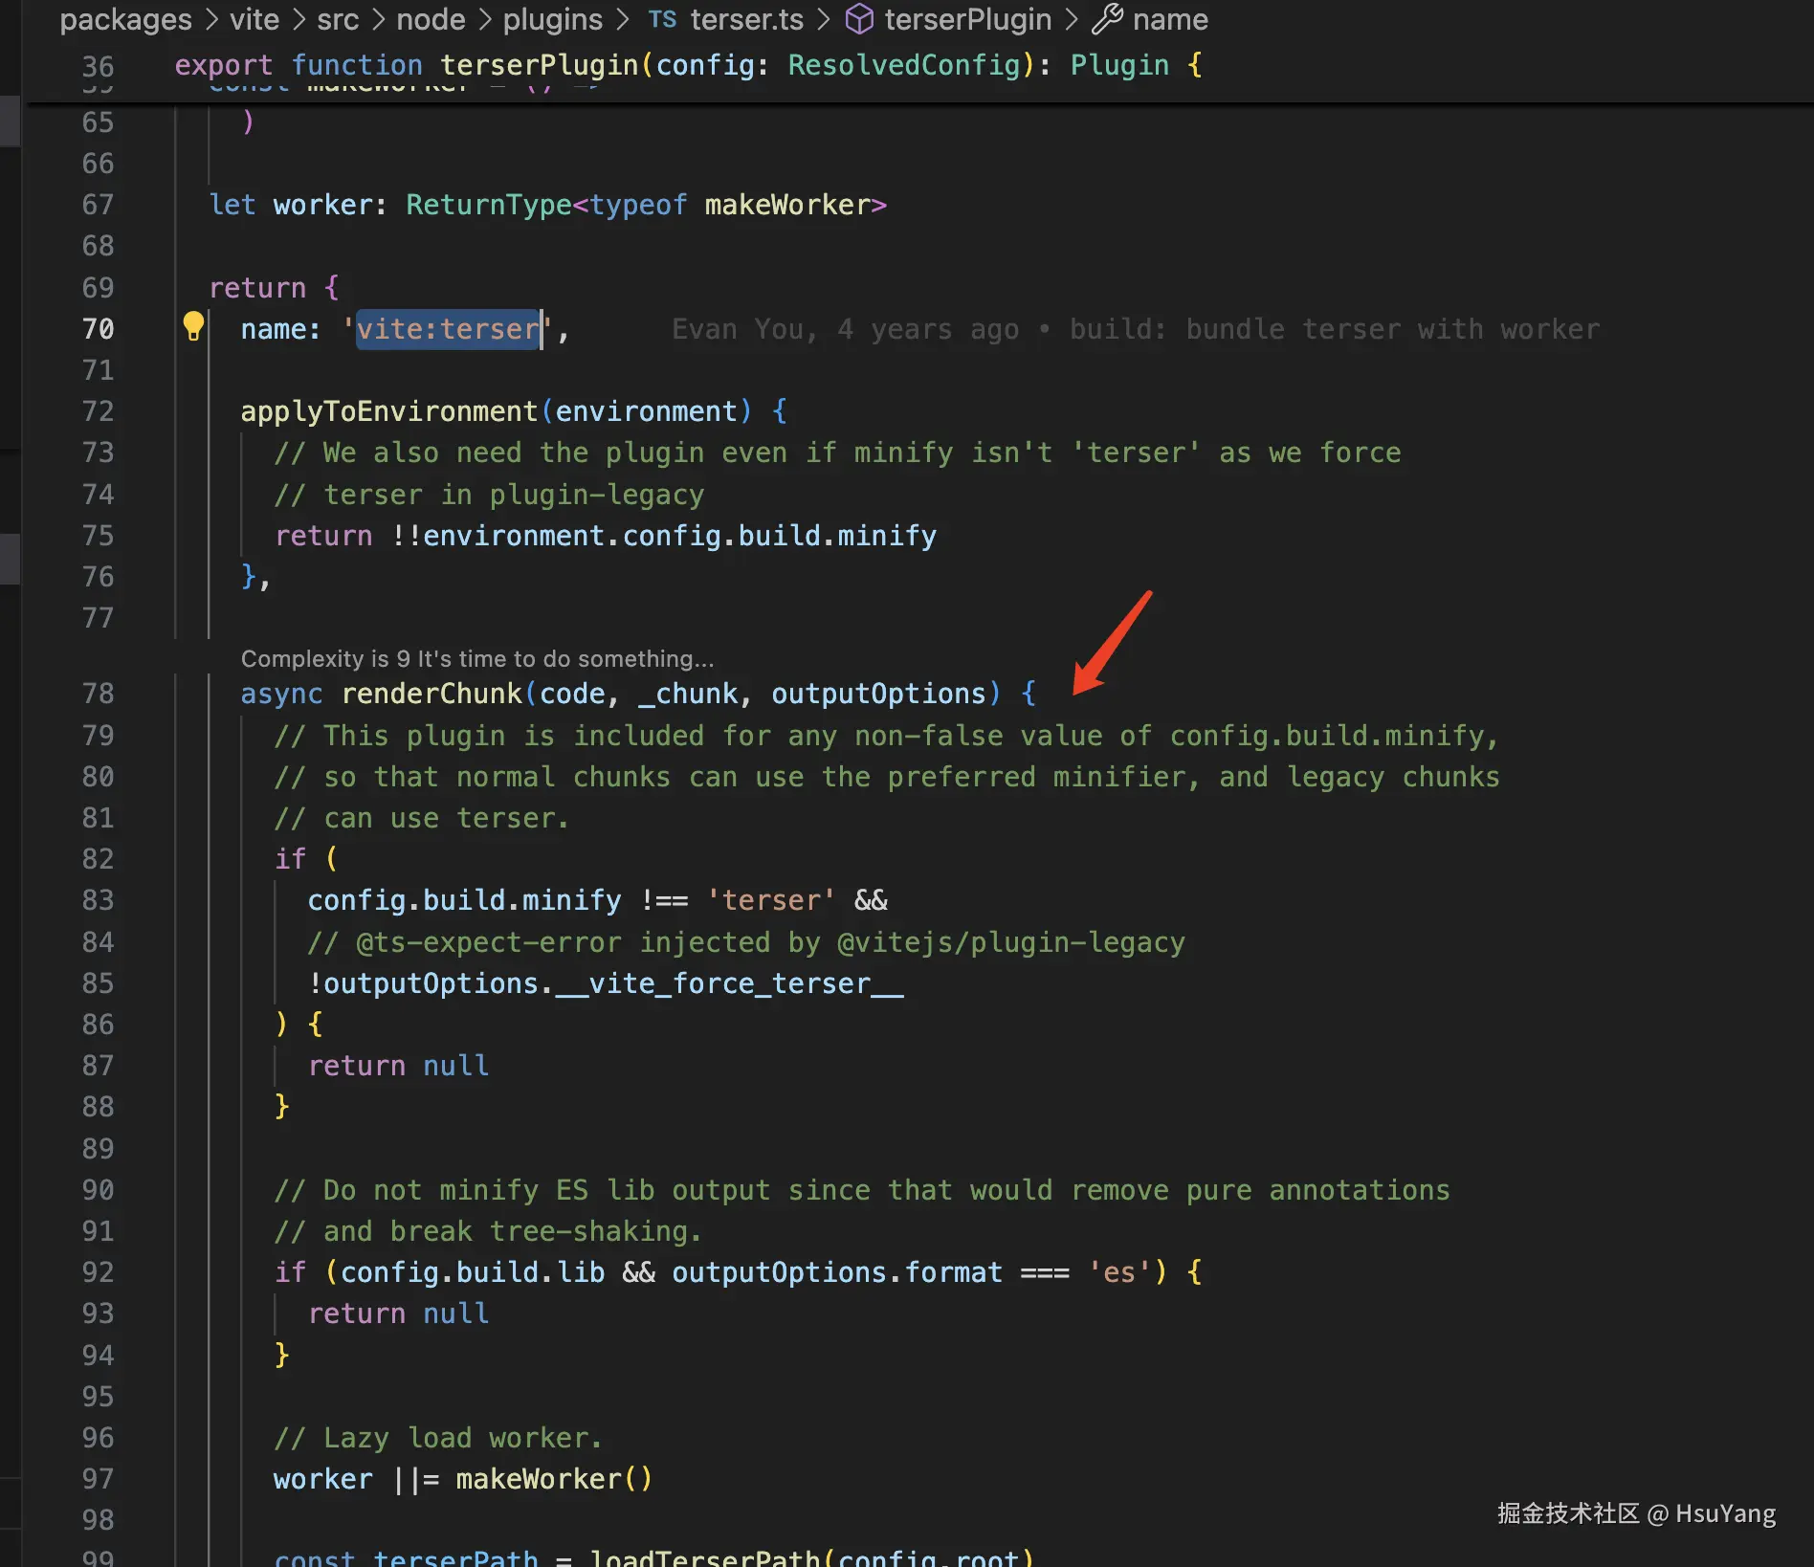Open 'node' breadcrumb segment
Screen dimensions: 1814x1567
(x=431, y=19)
